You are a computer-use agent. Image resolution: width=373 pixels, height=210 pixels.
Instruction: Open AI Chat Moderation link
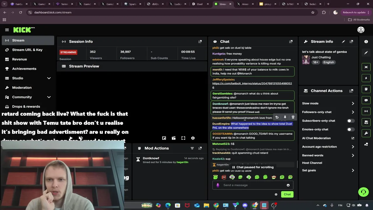(328, 138)
